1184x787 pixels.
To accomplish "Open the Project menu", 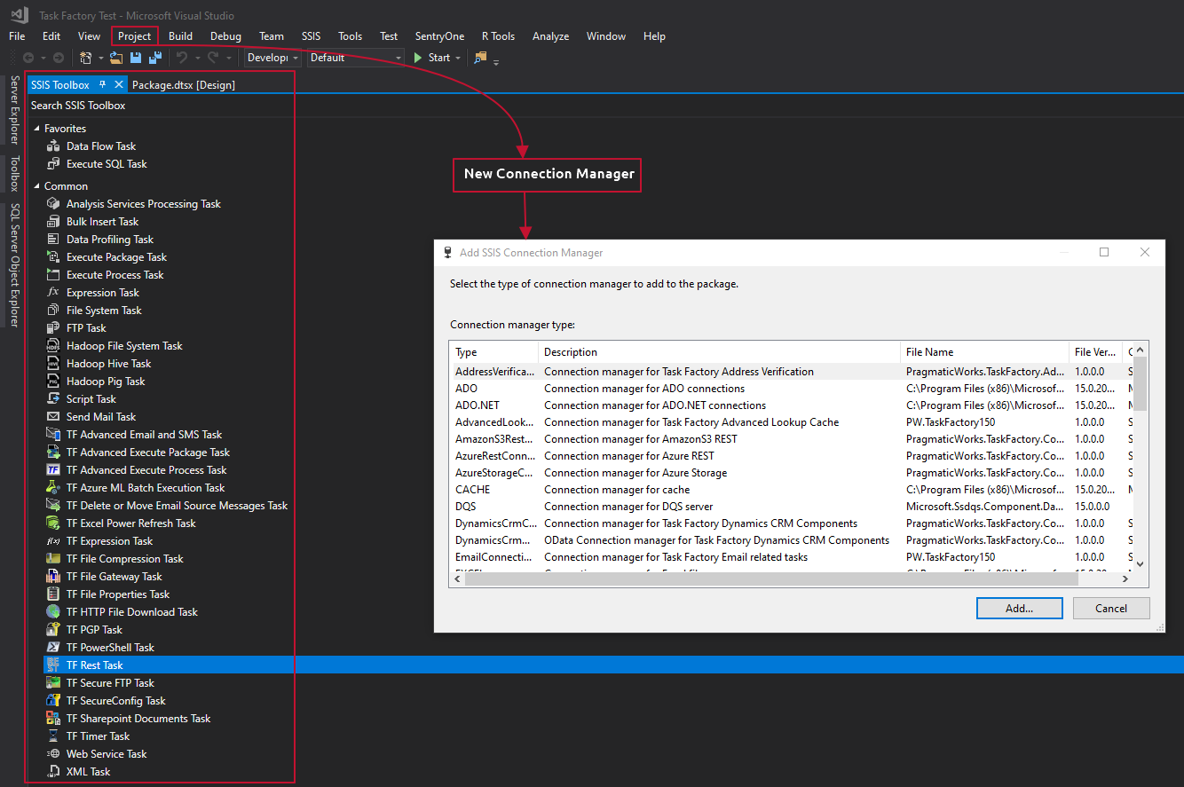I will click(134, 36).
